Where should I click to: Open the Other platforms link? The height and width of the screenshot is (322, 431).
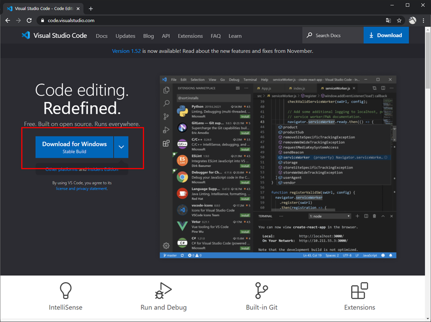point(61,169)
